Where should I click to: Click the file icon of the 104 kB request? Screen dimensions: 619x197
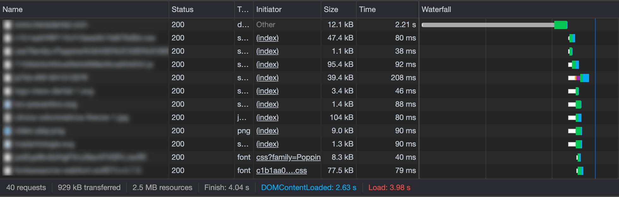click(x=7, y=117)
